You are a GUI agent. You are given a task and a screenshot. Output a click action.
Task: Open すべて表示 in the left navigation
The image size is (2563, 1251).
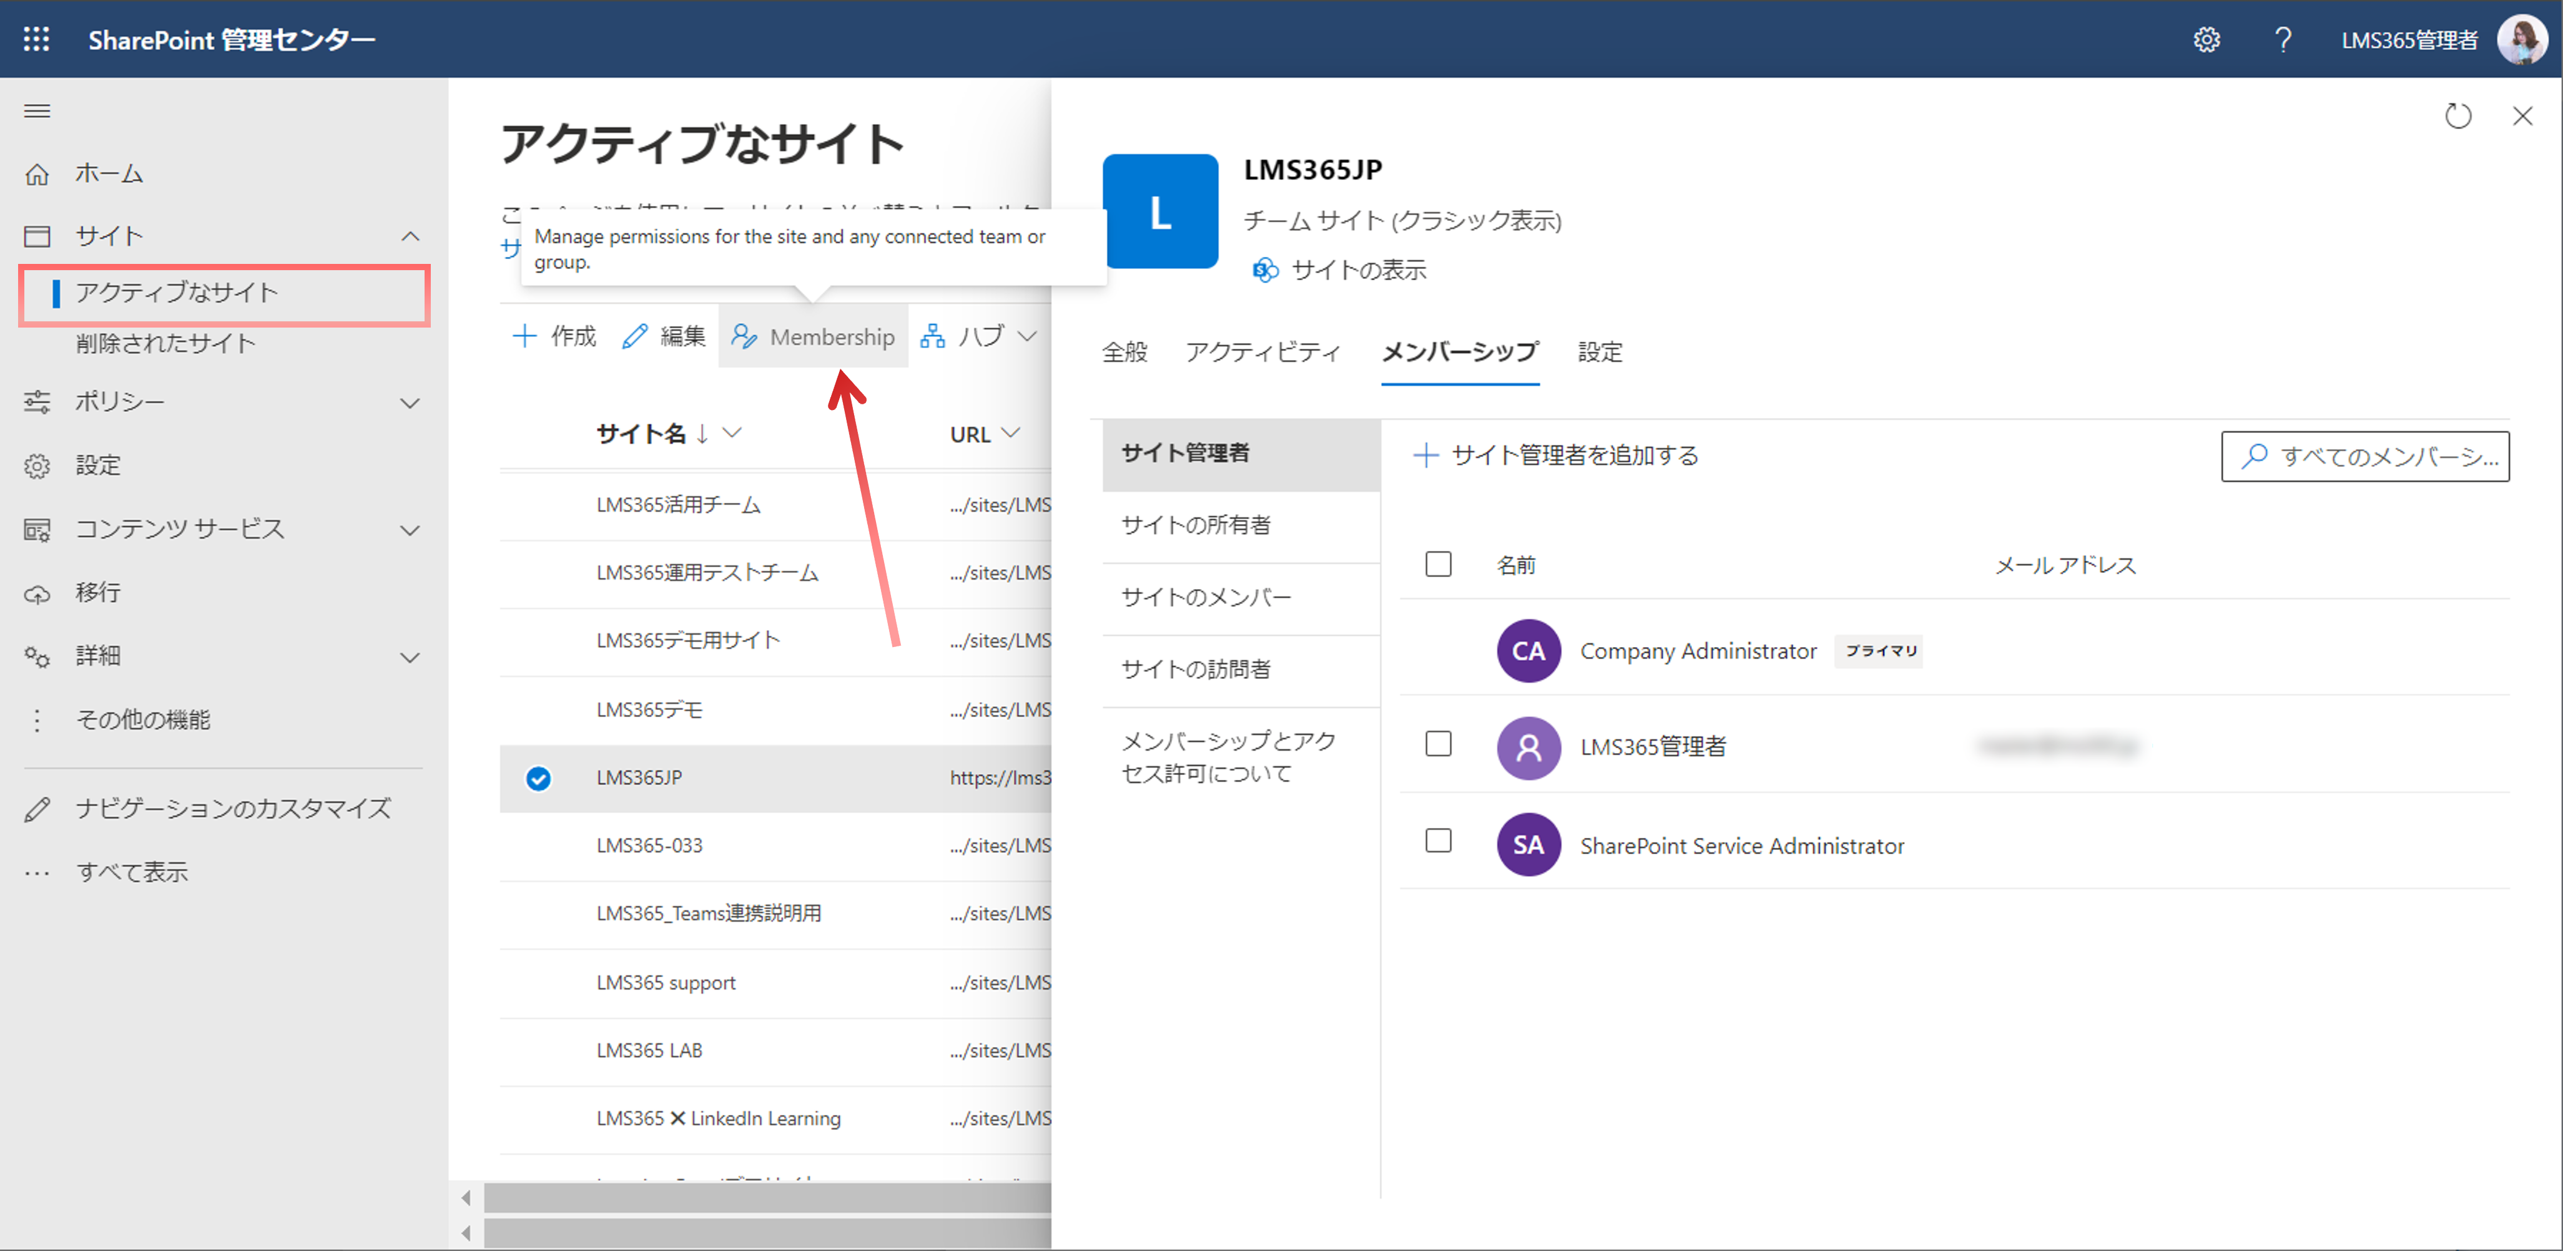click(132, 873)
